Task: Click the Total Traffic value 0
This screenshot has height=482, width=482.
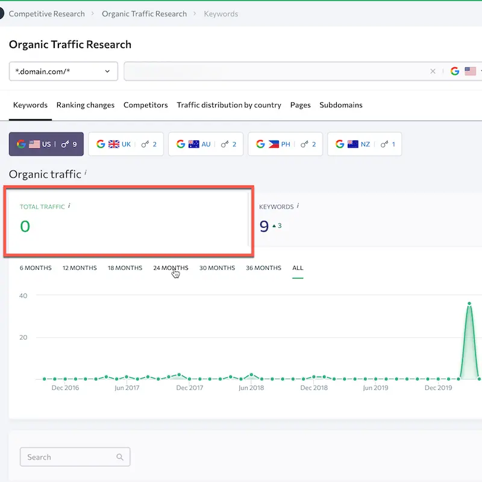Action: (25, 227)
